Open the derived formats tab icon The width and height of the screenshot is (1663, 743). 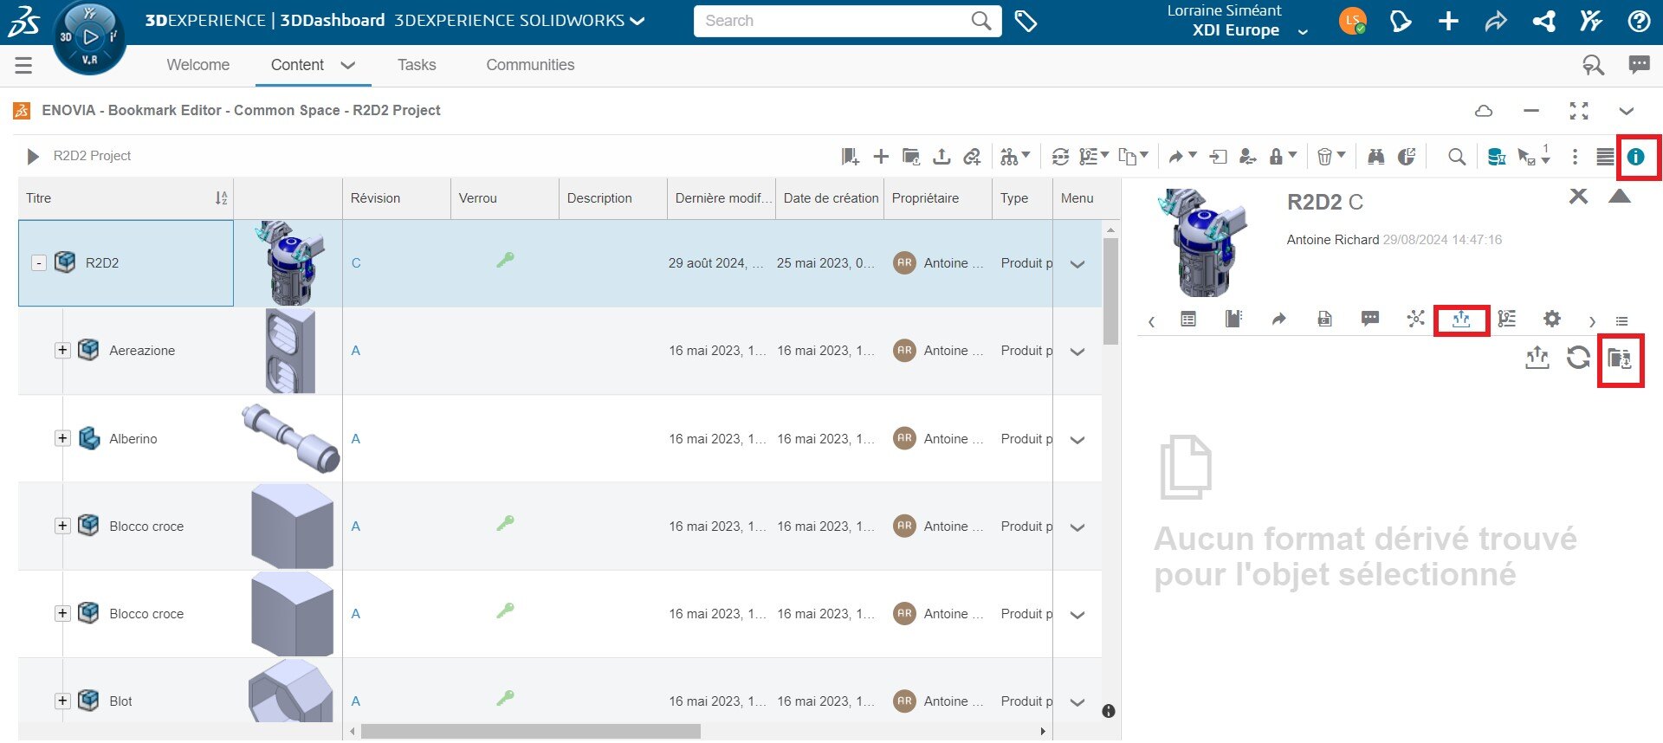click(x=1461, y=320)
